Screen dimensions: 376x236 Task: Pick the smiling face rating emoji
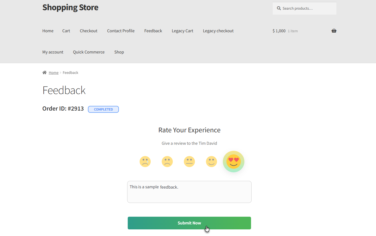coord(211,162)
